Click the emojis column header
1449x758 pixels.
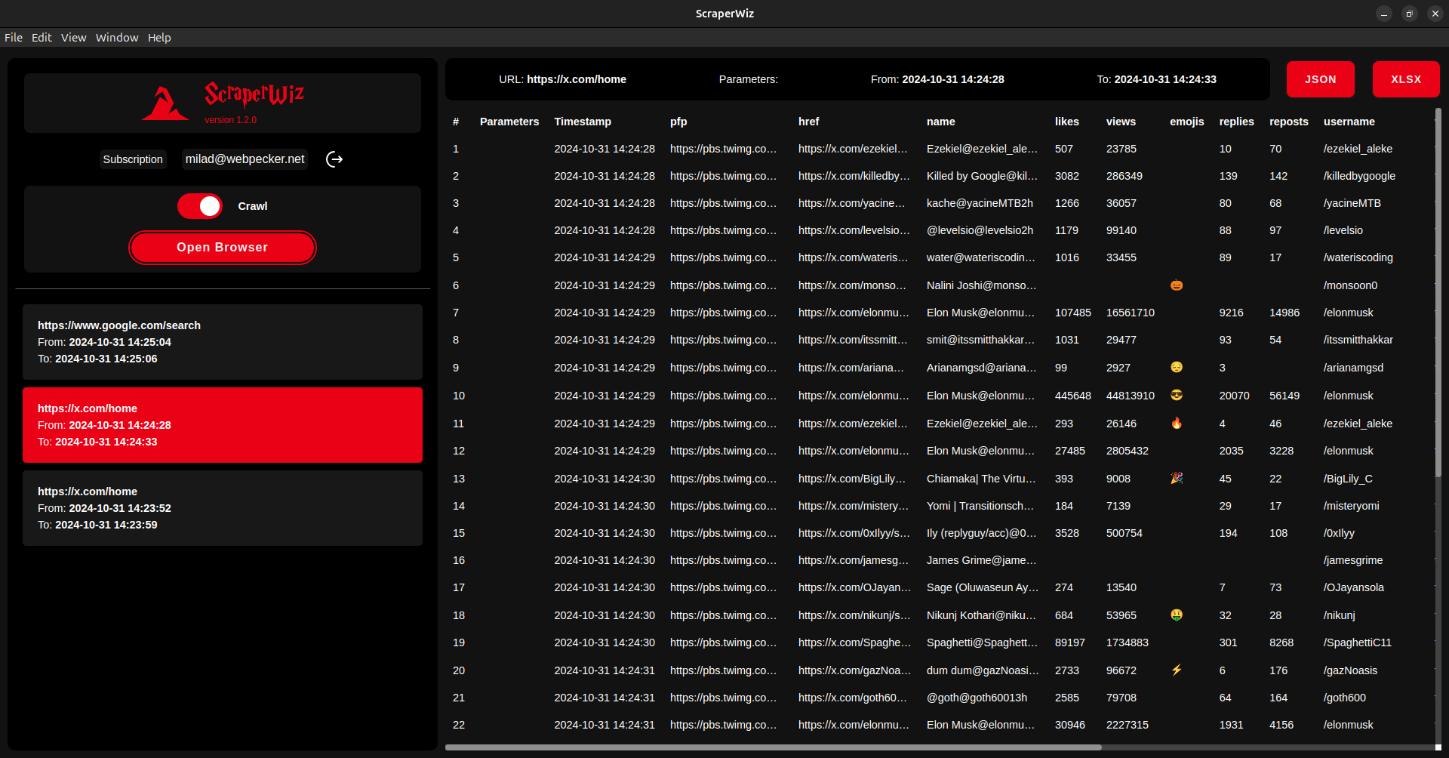pos(1187,122)
